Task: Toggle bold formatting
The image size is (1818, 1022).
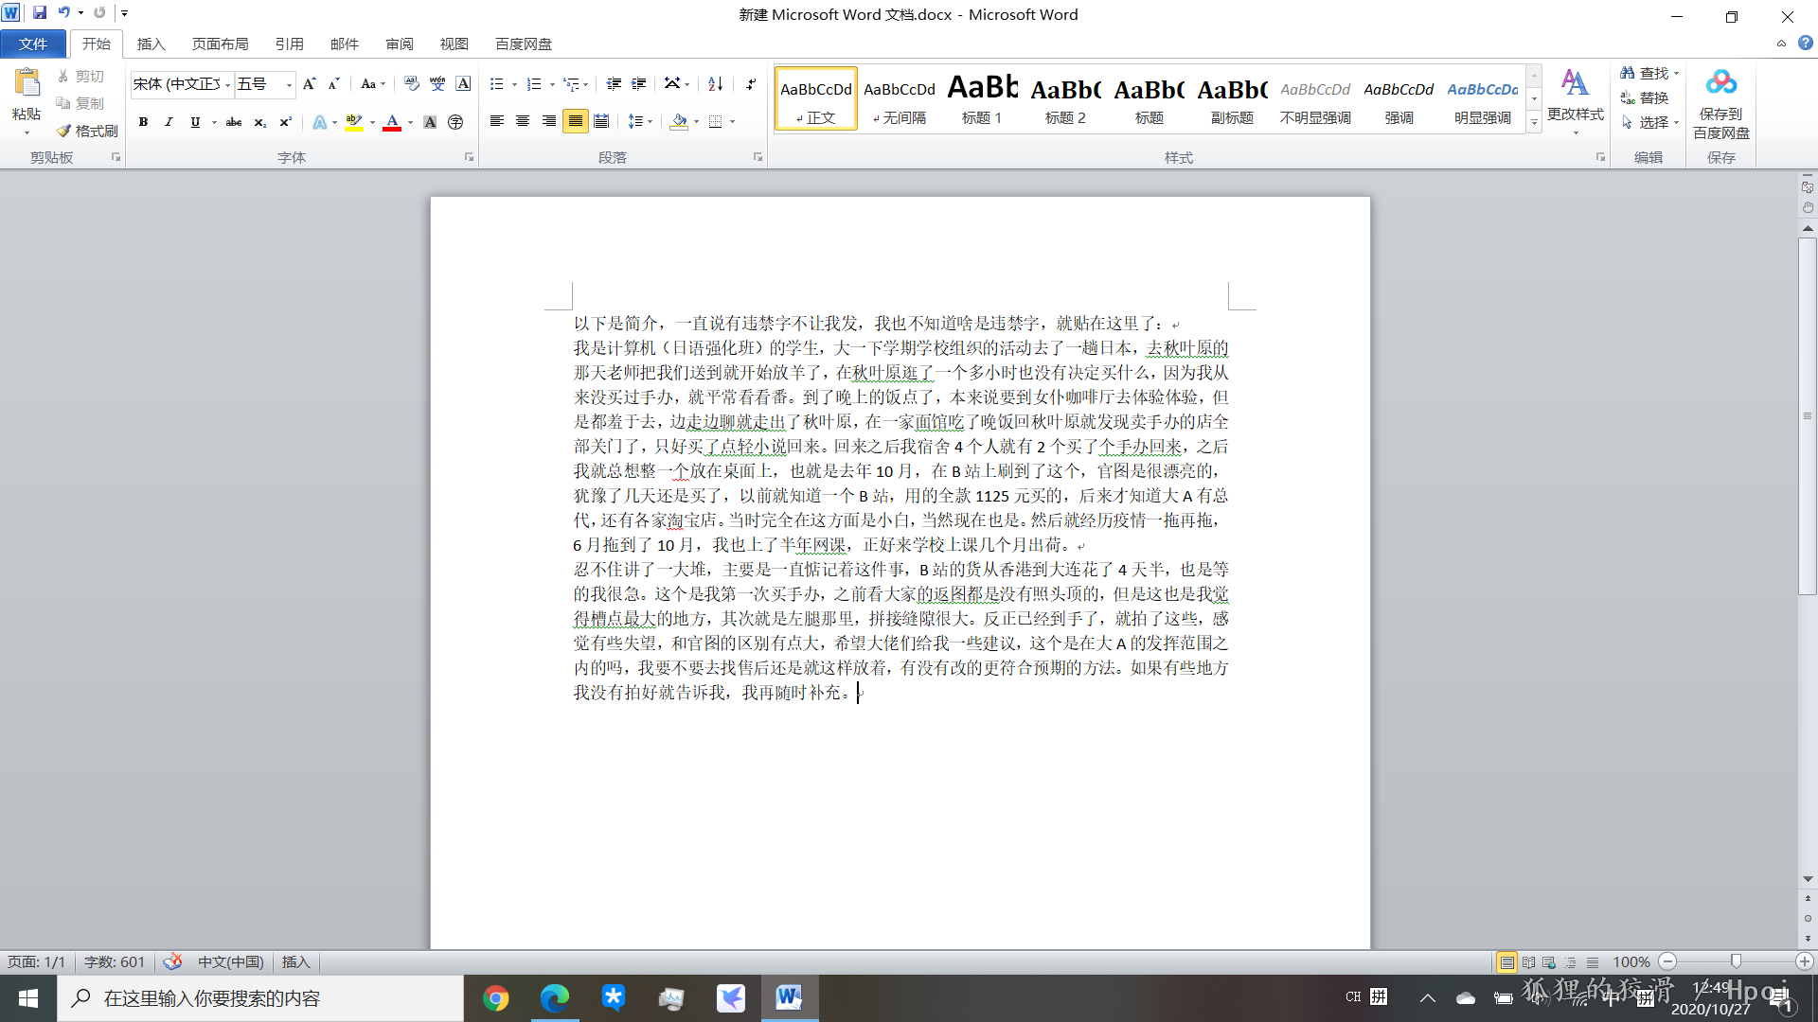Action: [143, 122]
